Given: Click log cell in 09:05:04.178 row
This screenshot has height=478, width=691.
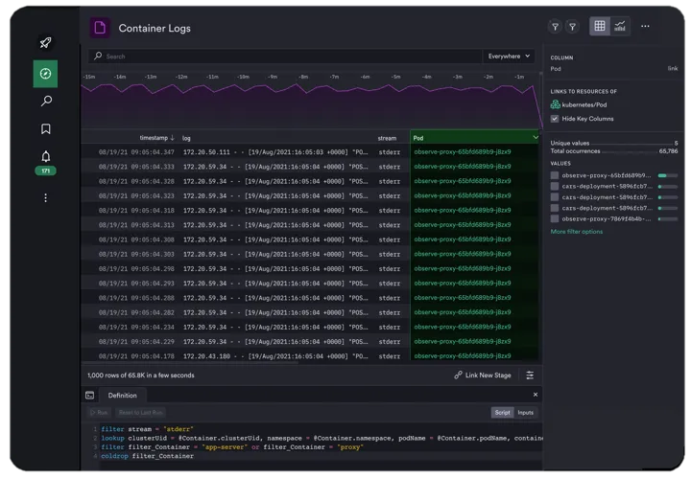Looking at the screenshot, I should (275, 356).
